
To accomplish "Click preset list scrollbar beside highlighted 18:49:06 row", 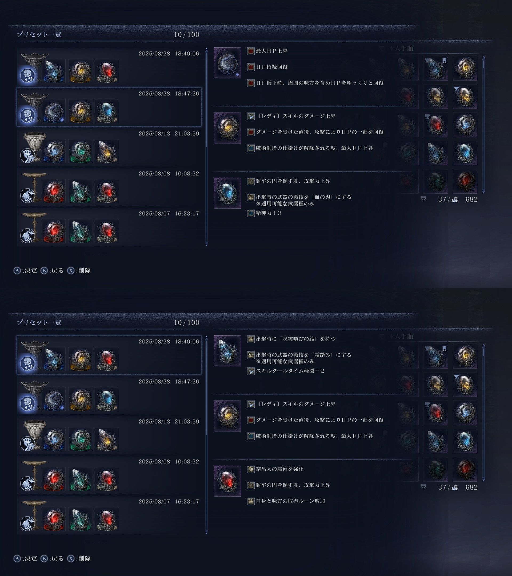I will (206, 435).
